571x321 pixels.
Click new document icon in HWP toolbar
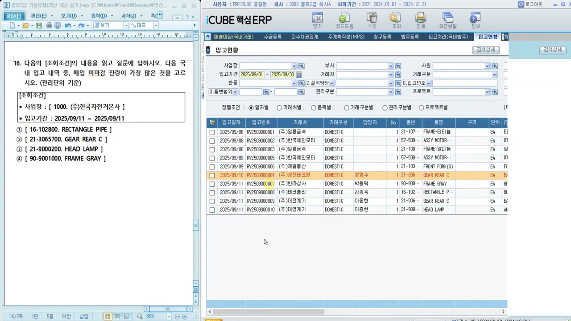coord(12,25)
